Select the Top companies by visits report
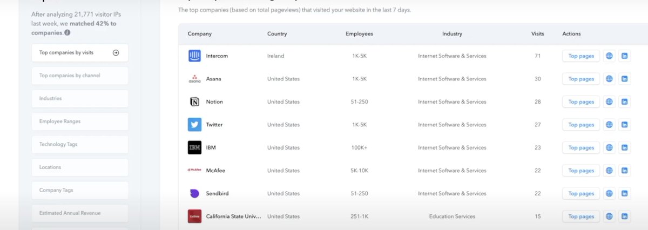 [80, 53]
